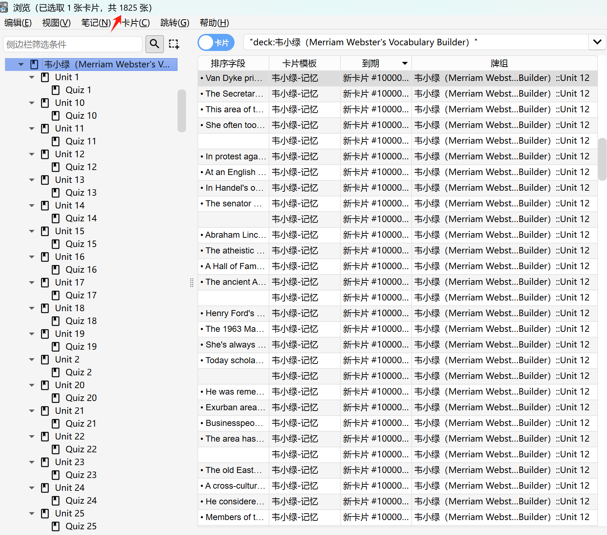Click the Anki star app icon in title bar
The image size is (607, 535).
4,7
